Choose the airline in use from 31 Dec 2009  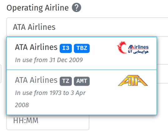tap(49, 60)
